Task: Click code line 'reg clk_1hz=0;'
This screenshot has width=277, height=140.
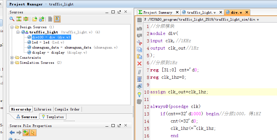Action: click(168, 77)
